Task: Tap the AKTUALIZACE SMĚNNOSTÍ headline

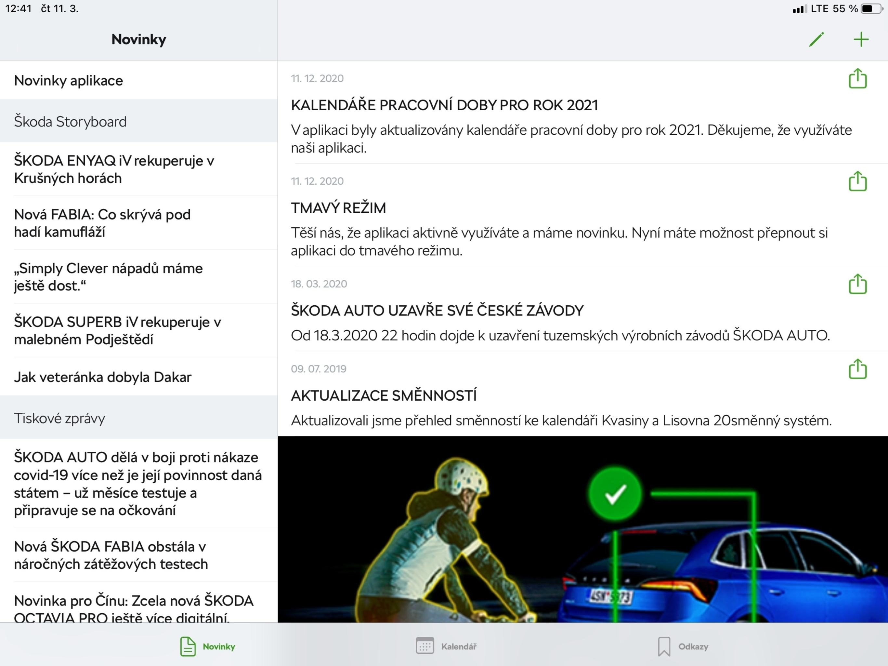Action: pos(384,396)
